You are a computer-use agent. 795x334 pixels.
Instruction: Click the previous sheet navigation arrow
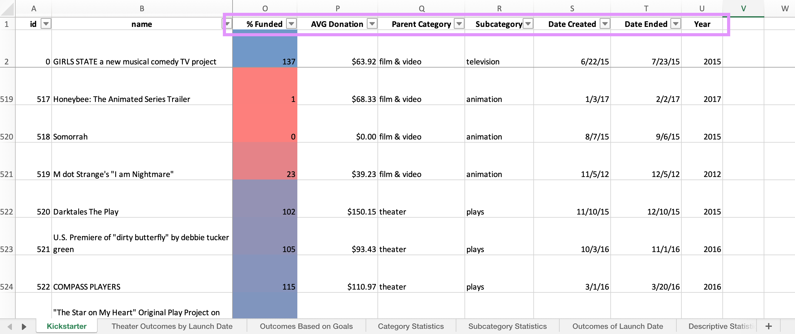coord(9,327)
